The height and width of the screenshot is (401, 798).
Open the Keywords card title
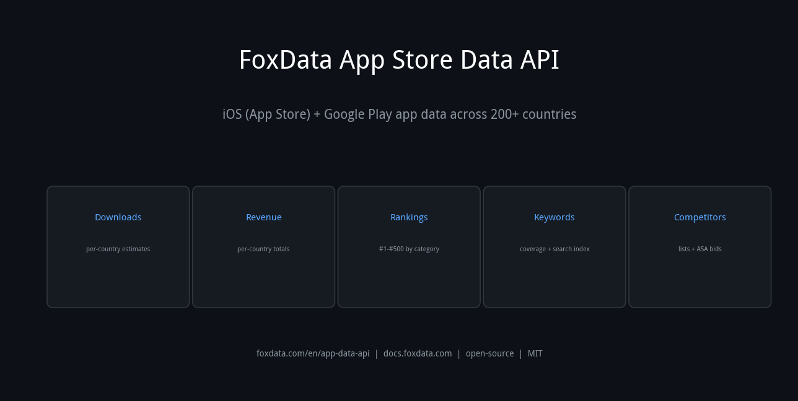click(x=555, y=217)
